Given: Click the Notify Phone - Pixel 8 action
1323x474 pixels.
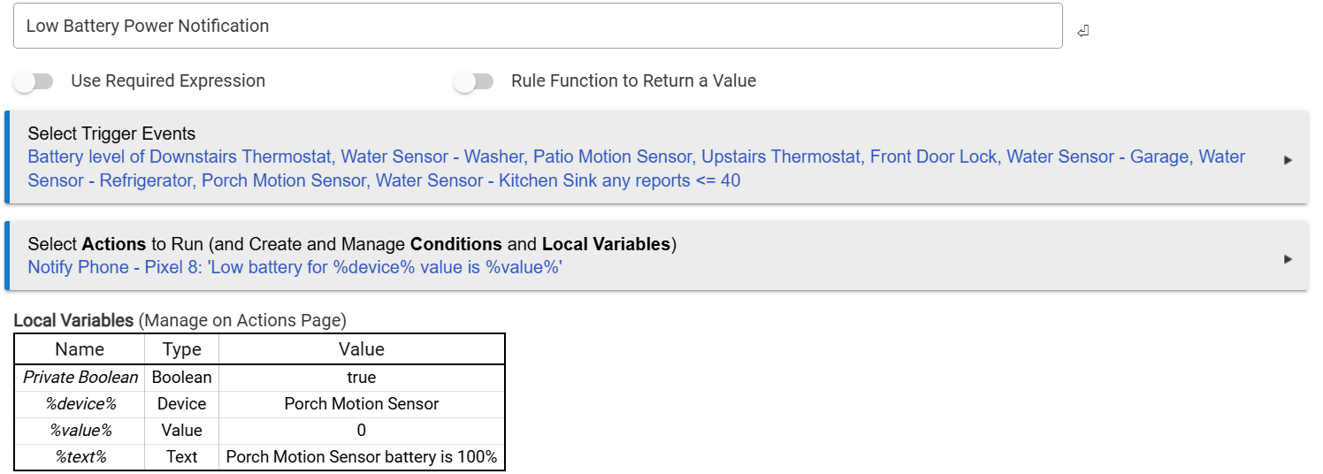Looking at the screenshot, I should [x=294, y=267].
